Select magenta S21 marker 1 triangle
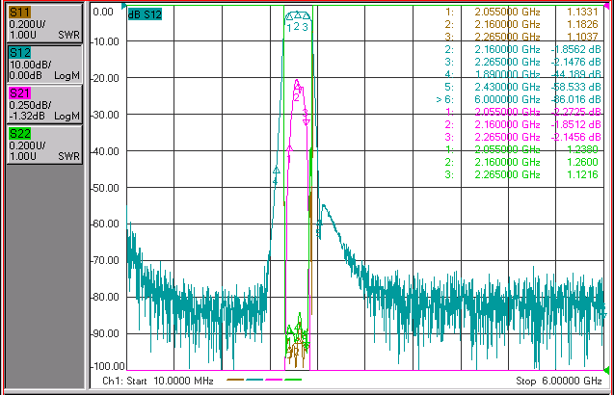Screen dimensions: 614x395 289,148
